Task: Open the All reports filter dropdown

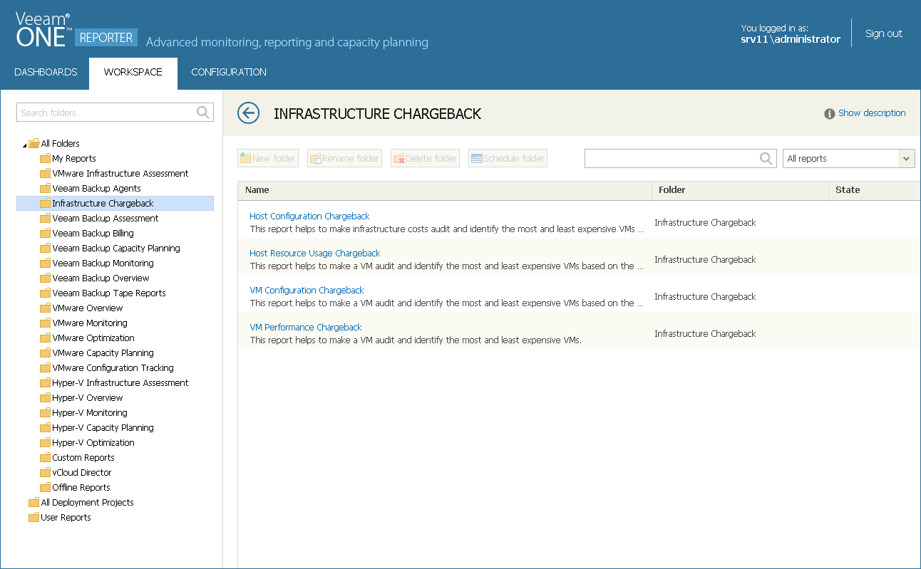Action: [848, 158]
